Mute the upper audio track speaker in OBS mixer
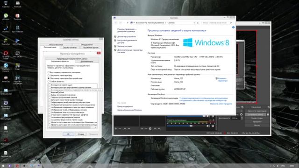Screen dimensions: 299x168 pyautogui.click(x=208, y=116)
